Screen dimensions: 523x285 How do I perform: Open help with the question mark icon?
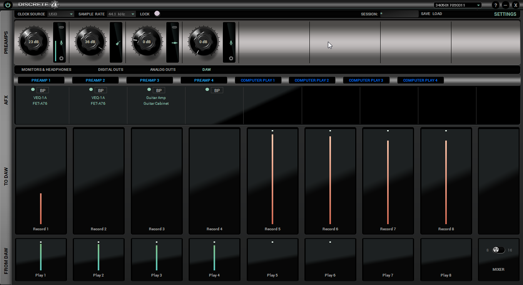(496, 5)
